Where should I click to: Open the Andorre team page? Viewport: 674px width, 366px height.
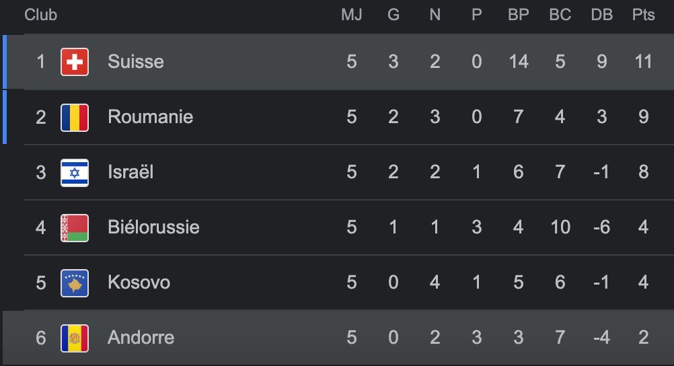click(141, 337)
